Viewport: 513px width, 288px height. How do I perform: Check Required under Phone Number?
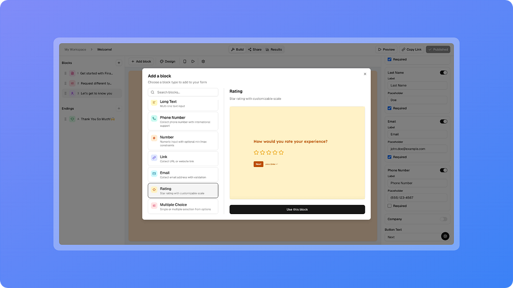pyautogui.click(x=389, y=206)
